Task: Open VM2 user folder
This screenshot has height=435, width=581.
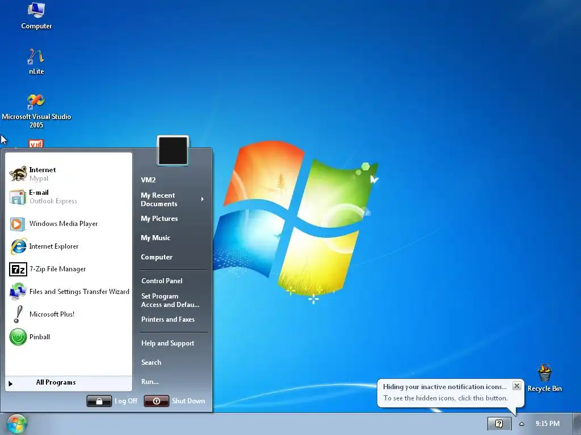Action: click(x=148, y=180)
